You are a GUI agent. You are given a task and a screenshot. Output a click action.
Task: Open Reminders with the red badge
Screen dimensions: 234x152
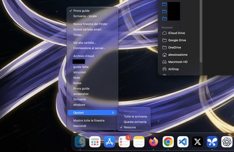124,142
